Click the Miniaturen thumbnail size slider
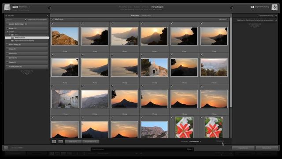Viewport: 282px width, 159px height. click(x=223, y=143)
